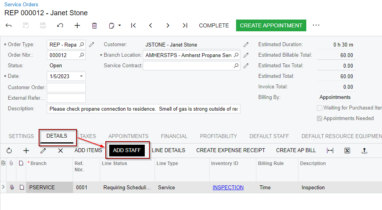Screen dimensions: 382x210
Task: Open clipboard dropdown arrow in toolbar
Action: 119,25
